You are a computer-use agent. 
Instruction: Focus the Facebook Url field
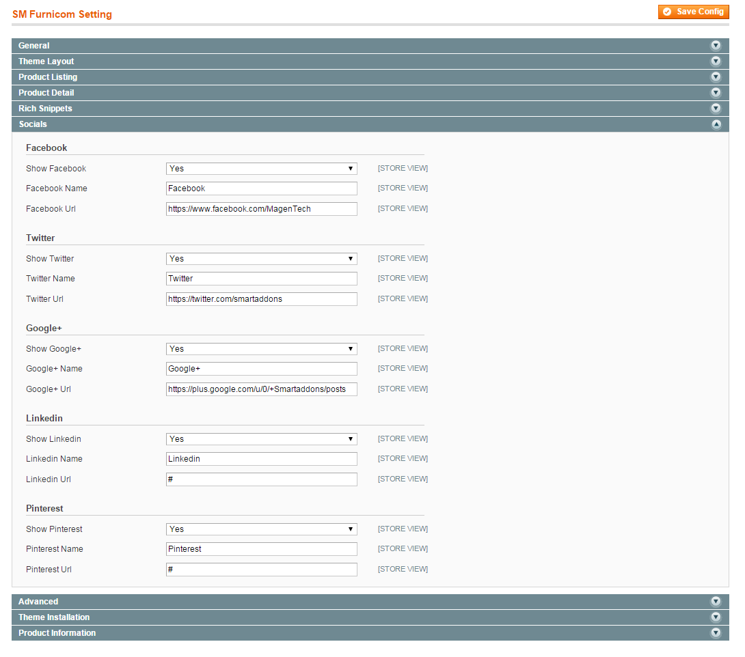point(261,209)
